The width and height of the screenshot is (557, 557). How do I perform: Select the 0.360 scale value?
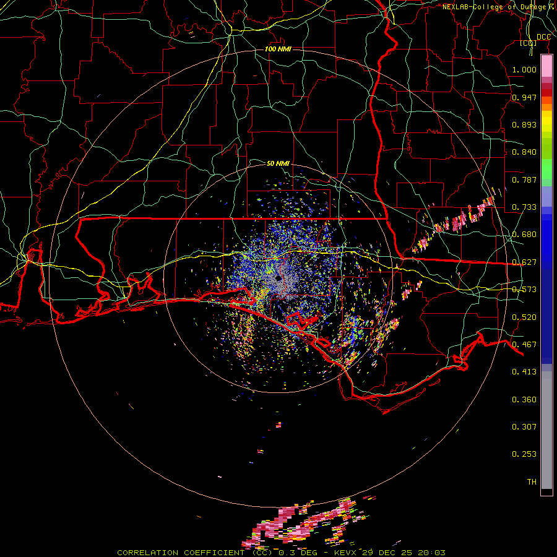524,400
